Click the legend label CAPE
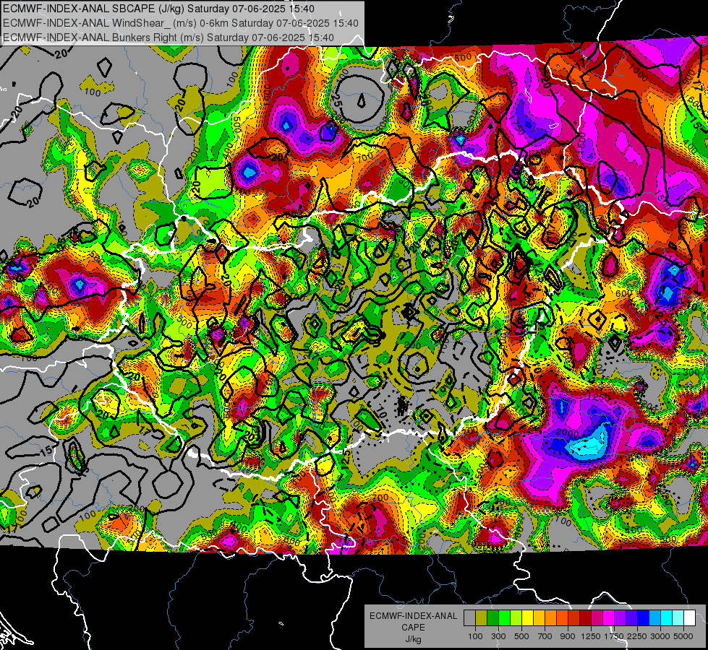 point(413,628)
